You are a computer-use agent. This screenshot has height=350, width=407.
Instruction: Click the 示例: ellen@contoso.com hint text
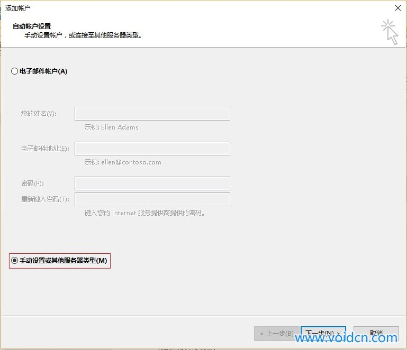(x=123, y=162)
